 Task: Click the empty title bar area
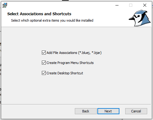[61, 5]
